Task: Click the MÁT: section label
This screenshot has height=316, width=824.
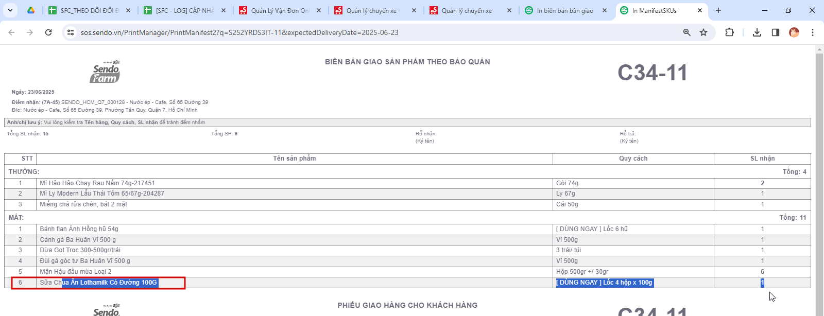Action: pyautogui.click(x=16, y=218)
